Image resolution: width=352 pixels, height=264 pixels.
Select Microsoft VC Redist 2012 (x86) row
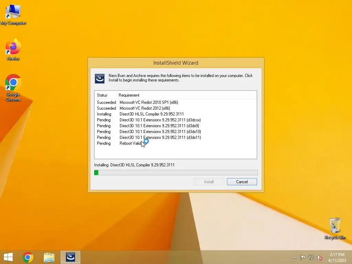click(176, 108)
